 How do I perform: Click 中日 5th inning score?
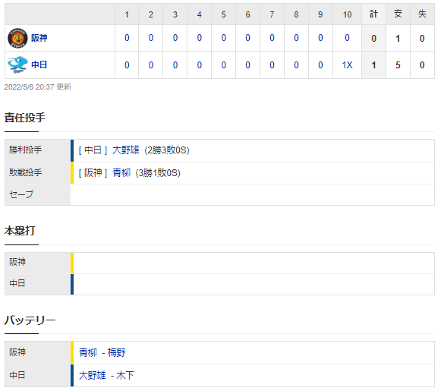click(224, 65)
